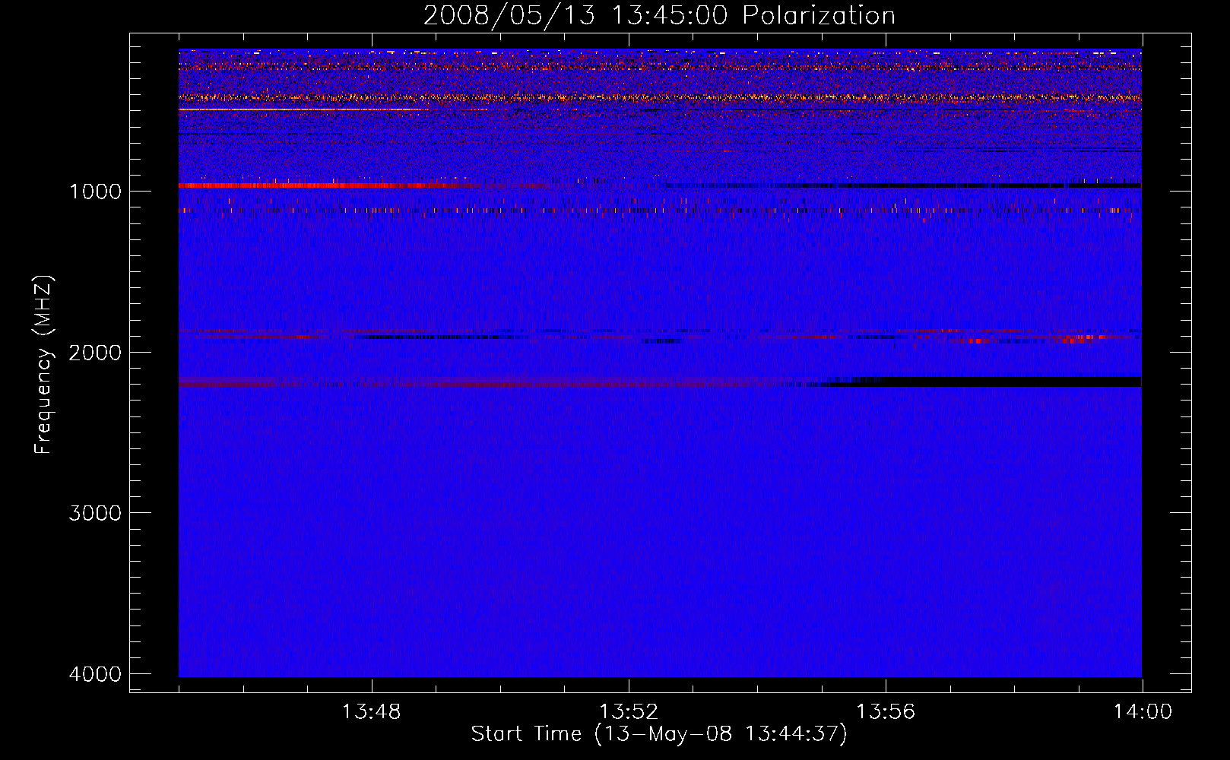The height and width of the screenshot is (760, 1230).
Task: Select the "Frequency (MHZ)" axis label
Action: coord(43,365)
